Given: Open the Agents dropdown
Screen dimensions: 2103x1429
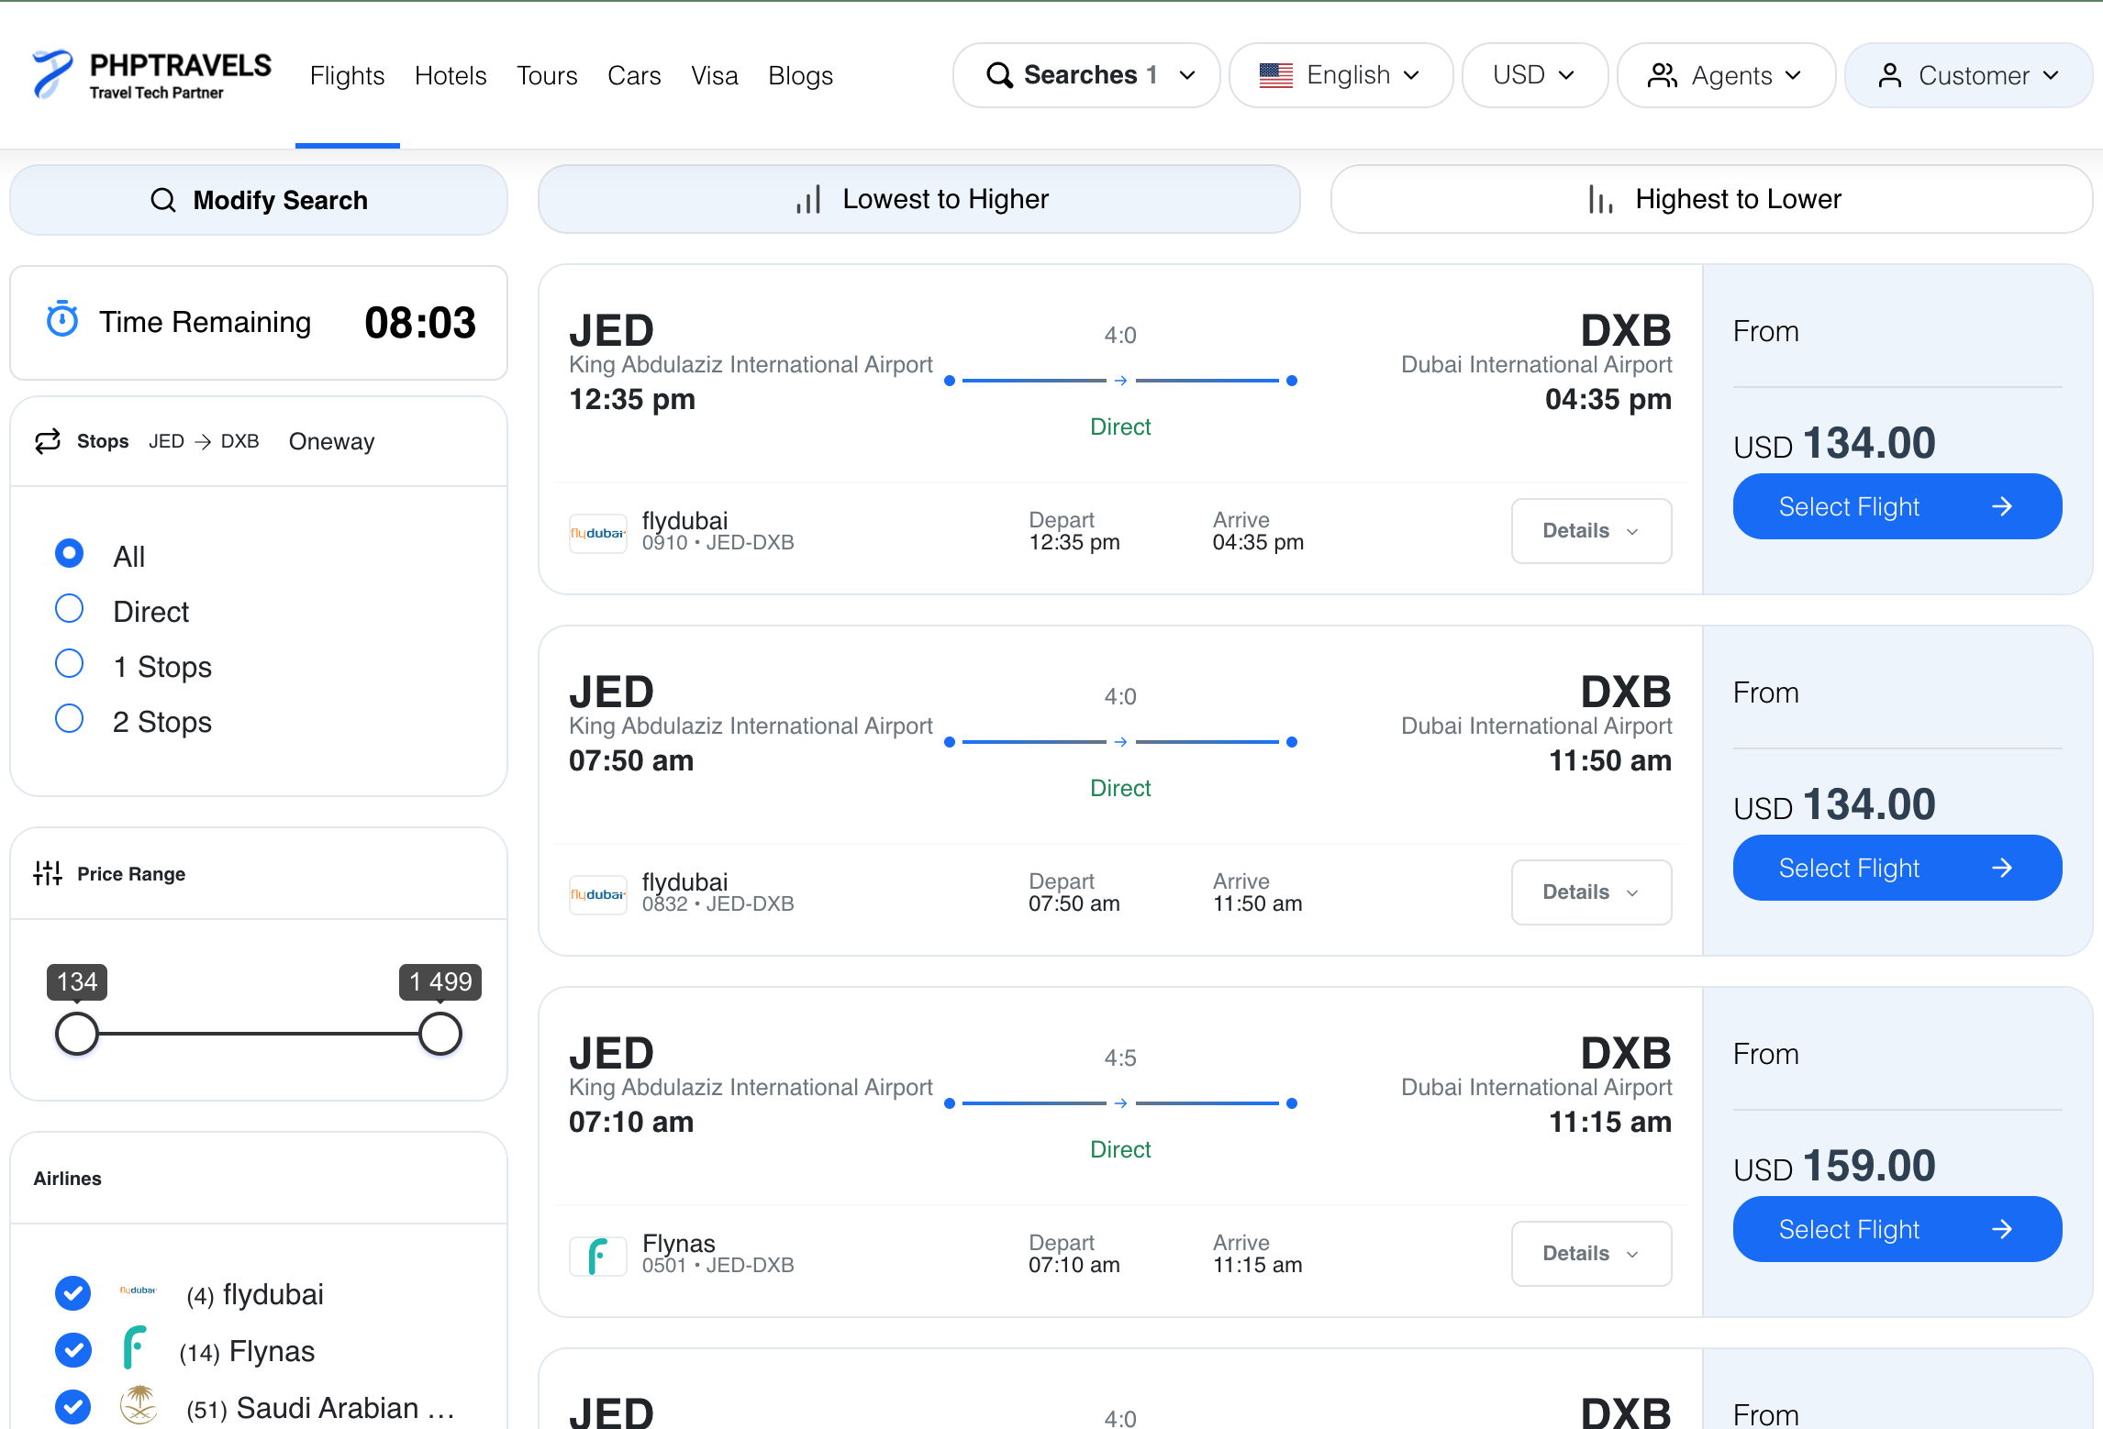Looking at the screenshot, I should click(x=1726, y=75).
